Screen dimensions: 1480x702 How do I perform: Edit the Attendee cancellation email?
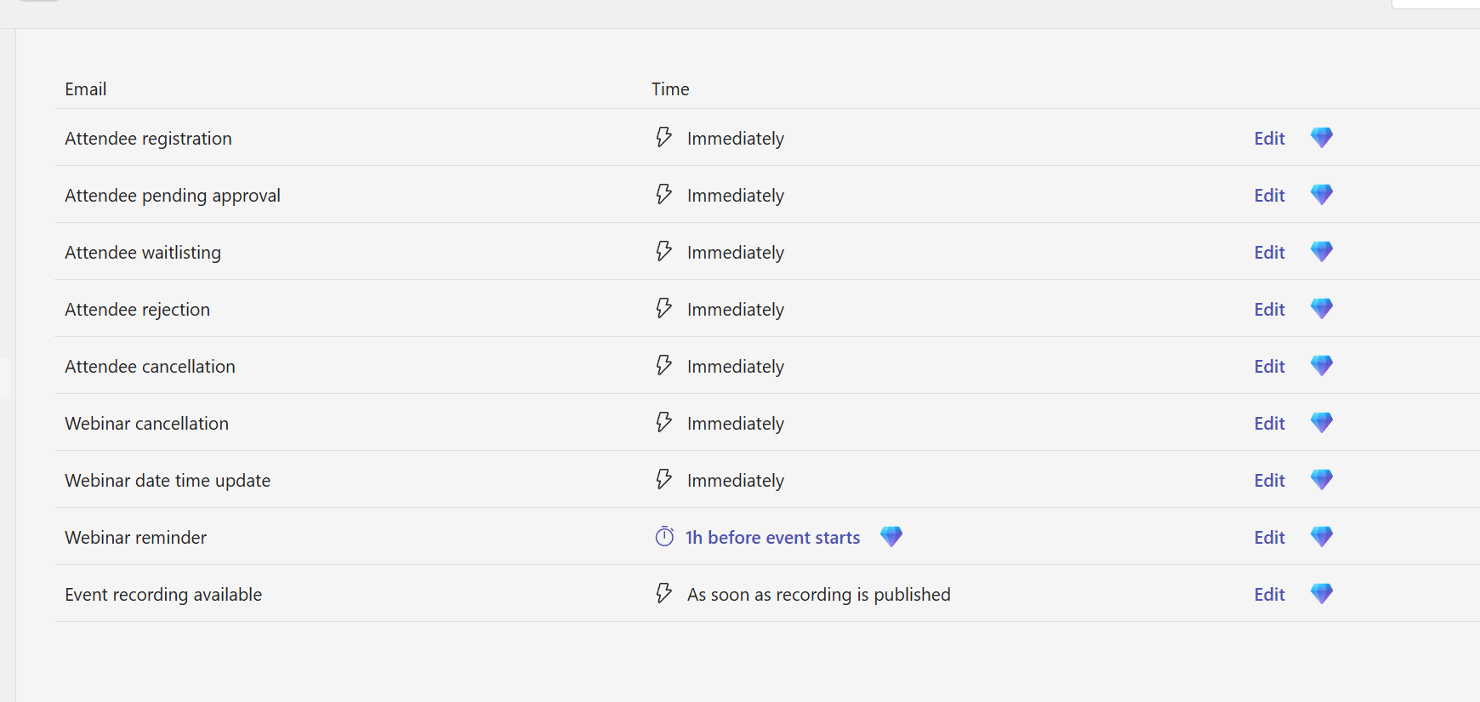coord(1269,367)
